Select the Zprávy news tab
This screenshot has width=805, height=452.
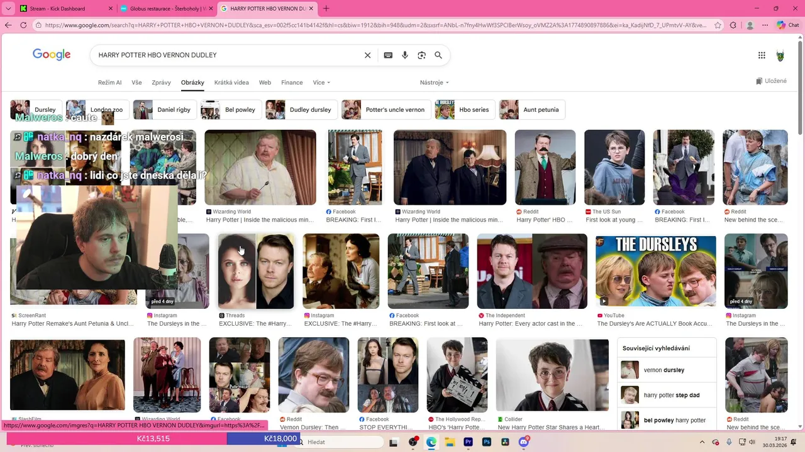pos(161,82)
